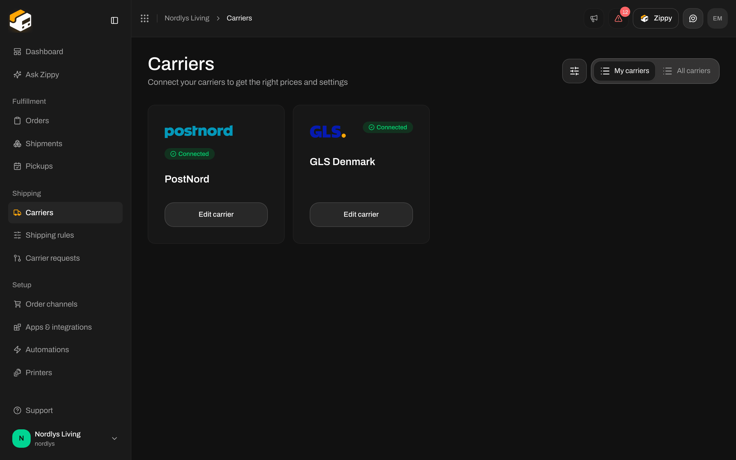
Task: Open the EM user profile avatar
Action: point(717,18)
